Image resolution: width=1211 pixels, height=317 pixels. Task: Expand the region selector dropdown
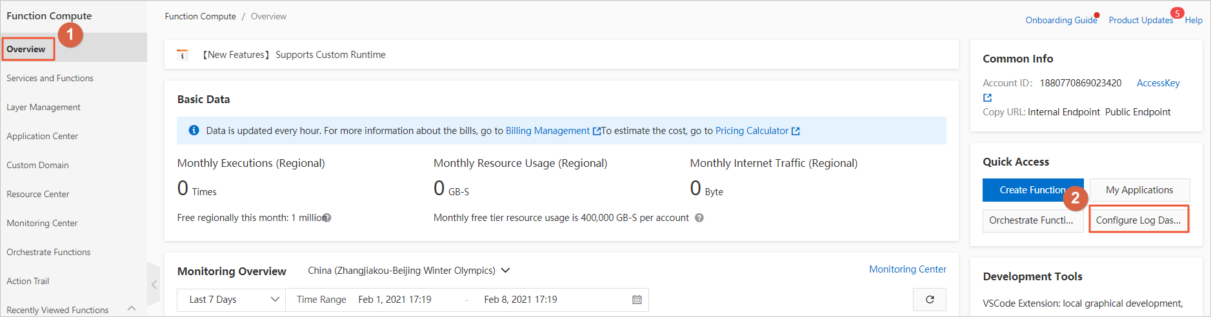point(505,271)
